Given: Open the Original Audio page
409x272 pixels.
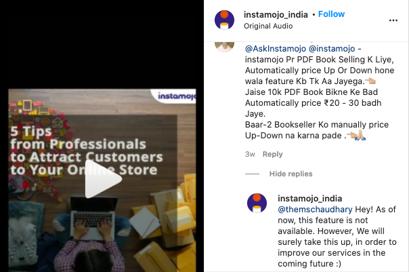Looking at the screenshot, I should 268,26.
